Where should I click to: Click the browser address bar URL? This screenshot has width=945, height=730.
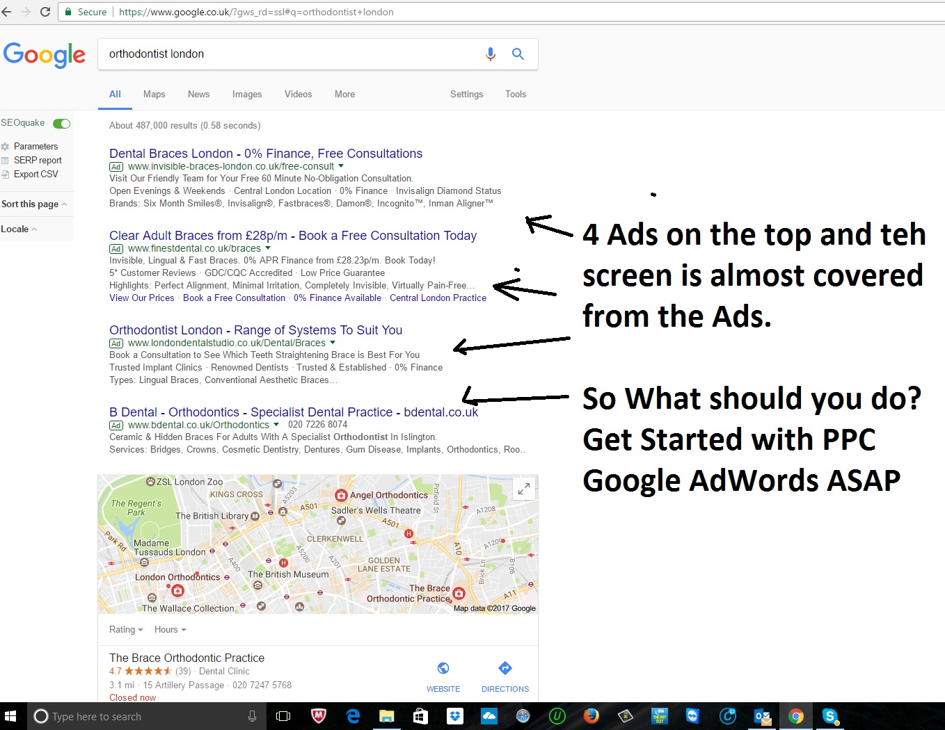(256, 12)
